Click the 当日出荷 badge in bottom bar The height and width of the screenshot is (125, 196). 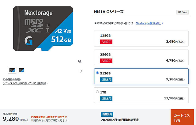107,114
